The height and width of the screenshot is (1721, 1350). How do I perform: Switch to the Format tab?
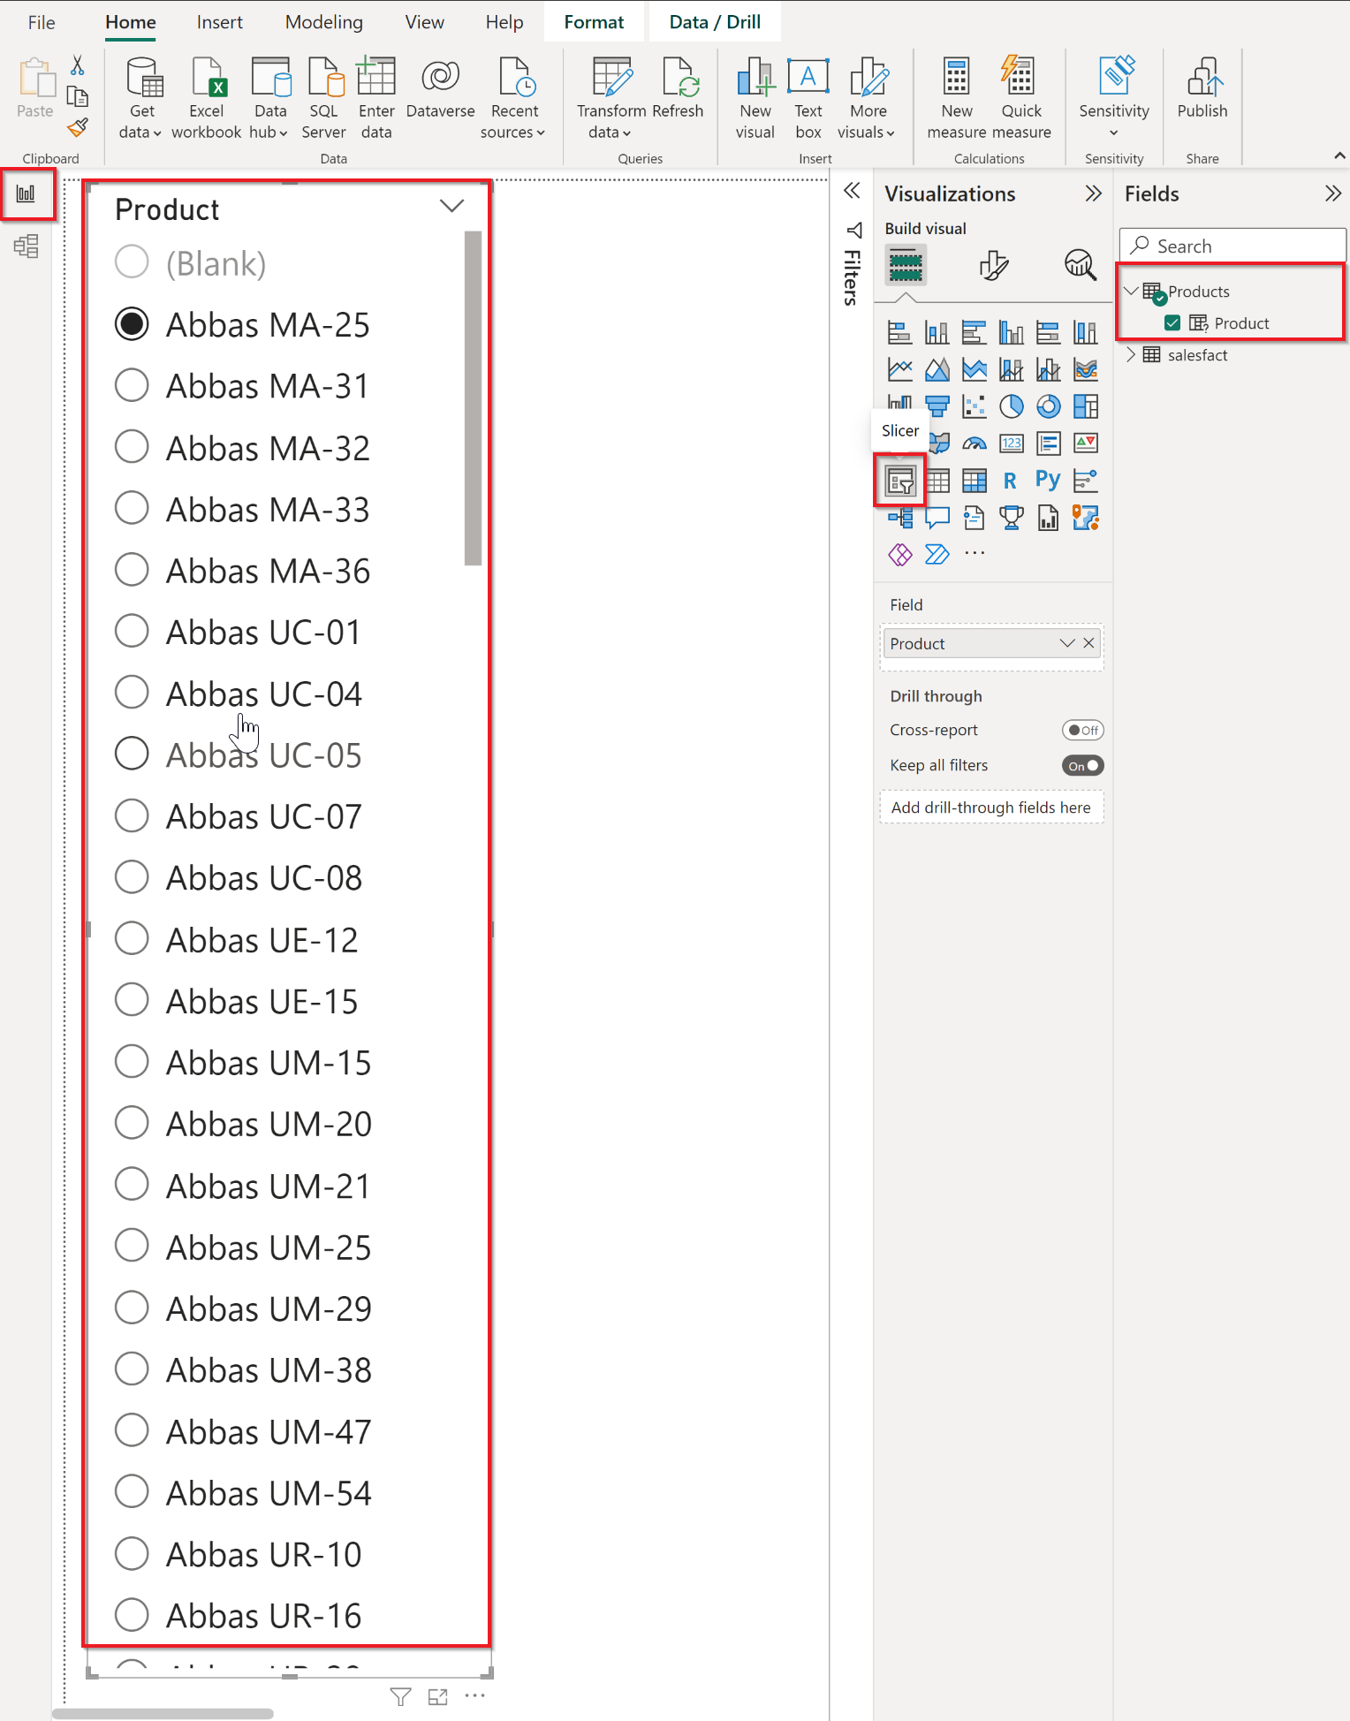594,22
